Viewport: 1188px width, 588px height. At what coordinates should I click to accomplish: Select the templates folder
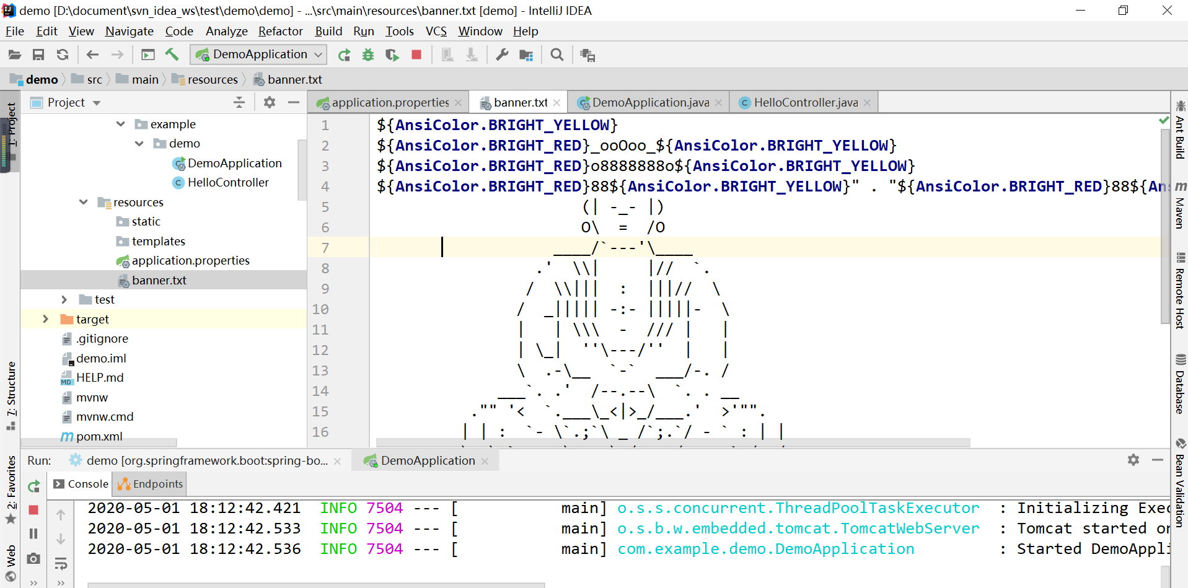151,241
